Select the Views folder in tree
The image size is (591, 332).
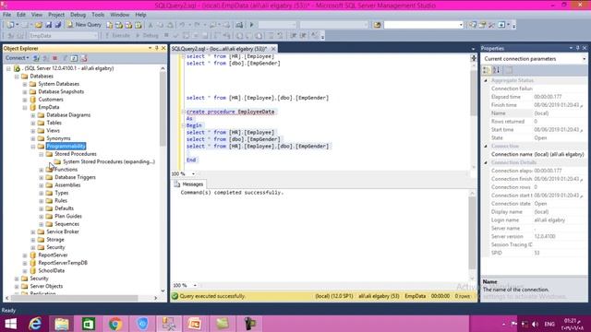point(54,131)
